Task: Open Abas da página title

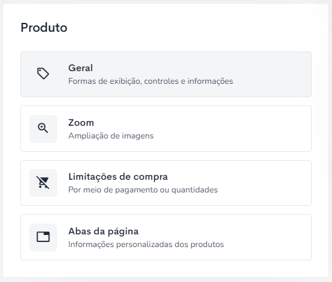Action: (103, 231)
